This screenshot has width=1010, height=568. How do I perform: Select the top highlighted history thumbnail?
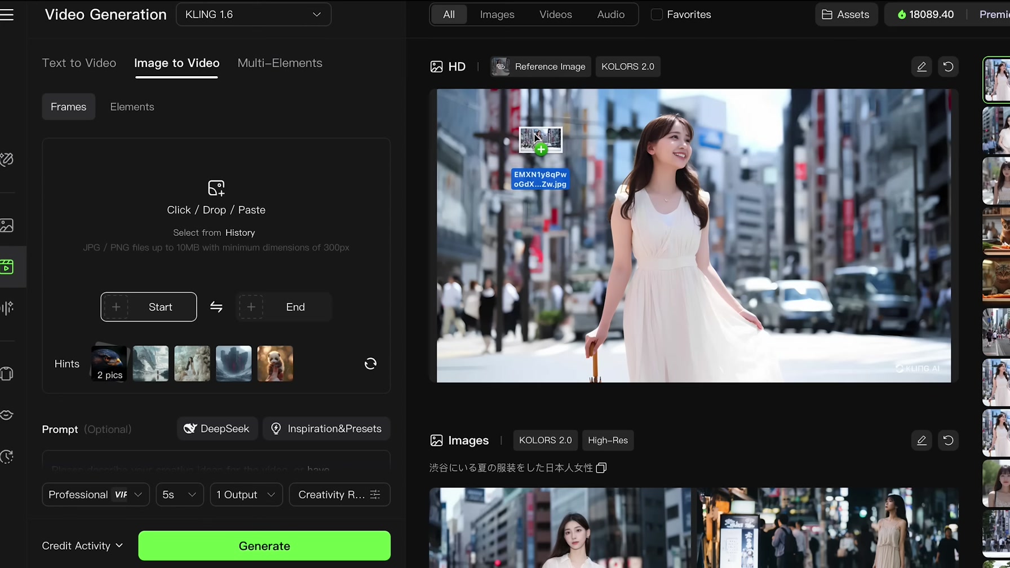coord(996,80)
